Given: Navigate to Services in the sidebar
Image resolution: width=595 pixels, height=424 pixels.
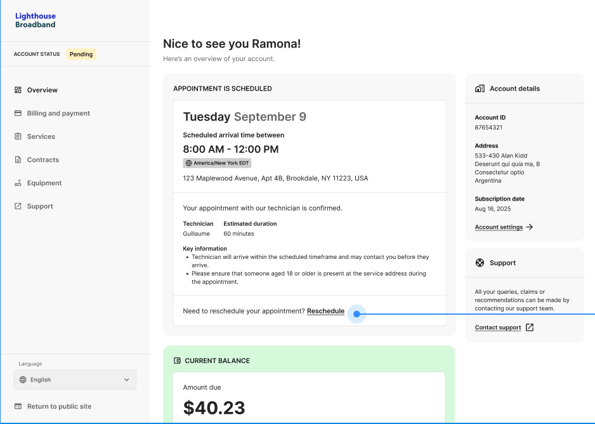Looking at the screenshot, I should click(41, 136).
